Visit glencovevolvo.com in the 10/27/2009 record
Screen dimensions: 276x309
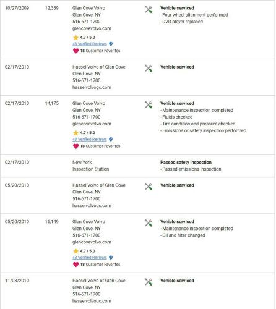(x=92, y=28)
